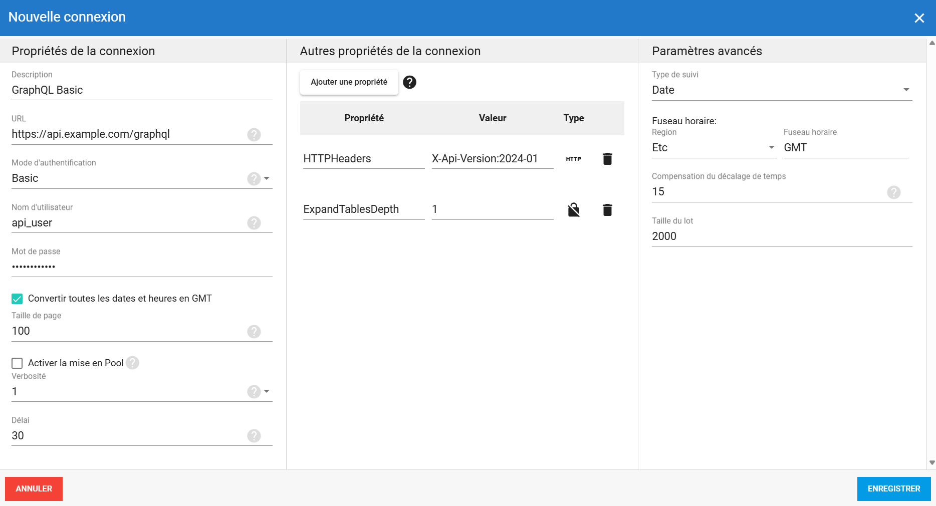Show the Verbosité help tooltip icon
936x506 pixels.
pos(254,392)
